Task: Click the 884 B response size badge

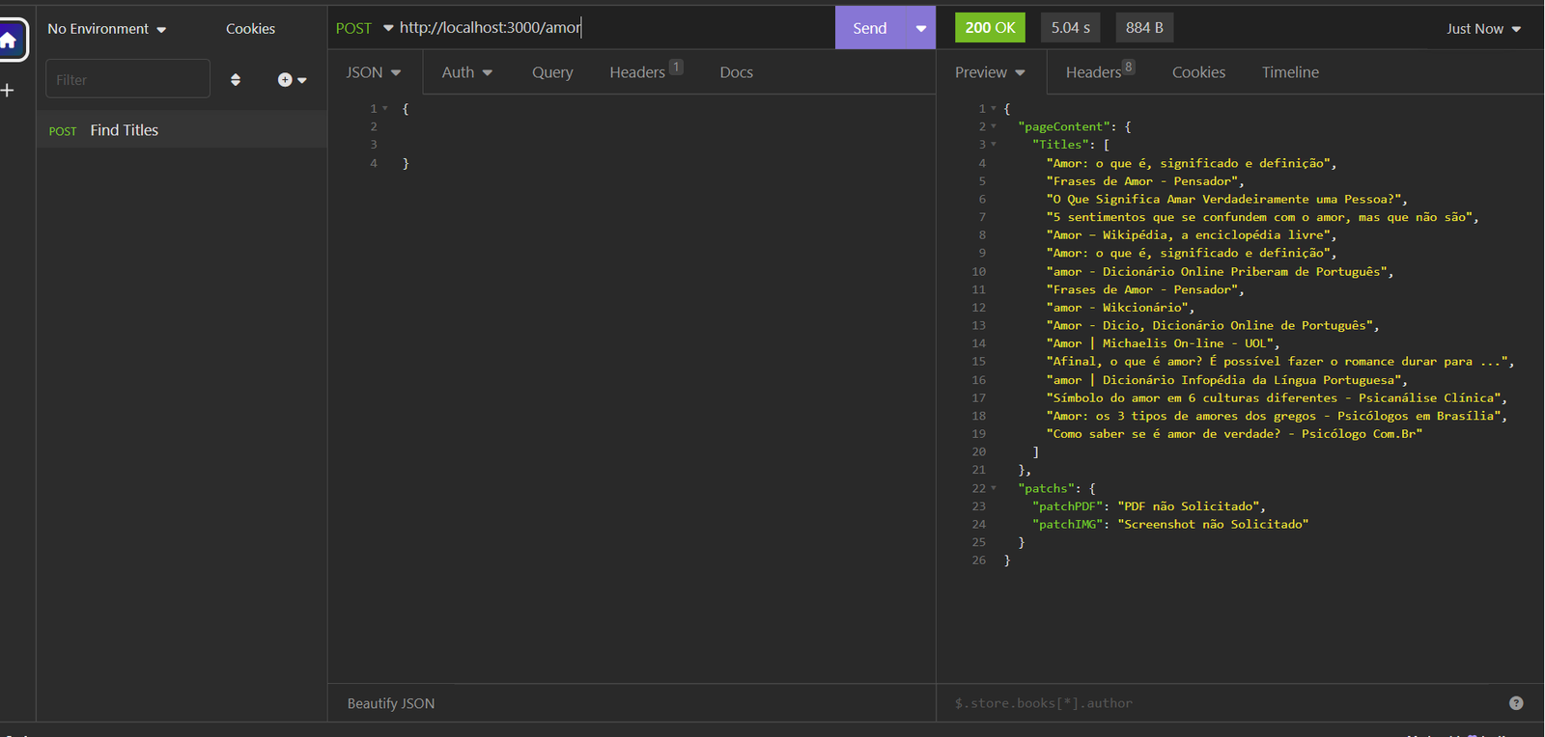Action: pyautogui.click(x=1144, y=28)
